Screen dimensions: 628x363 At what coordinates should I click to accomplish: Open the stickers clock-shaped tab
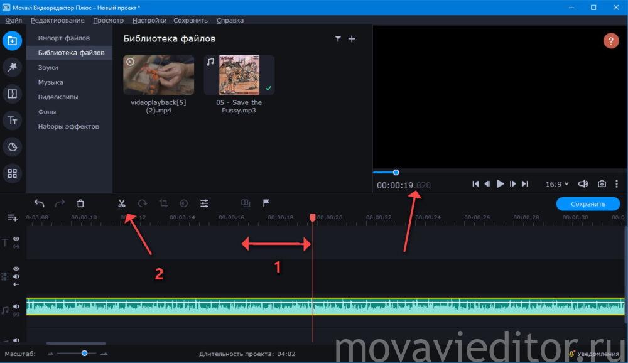point(12,146)
